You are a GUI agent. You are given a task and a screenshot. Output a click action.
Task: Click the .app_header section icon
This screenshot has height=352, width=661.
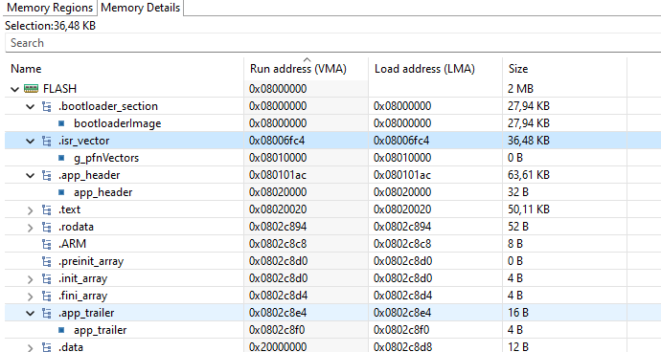point(46,175)
